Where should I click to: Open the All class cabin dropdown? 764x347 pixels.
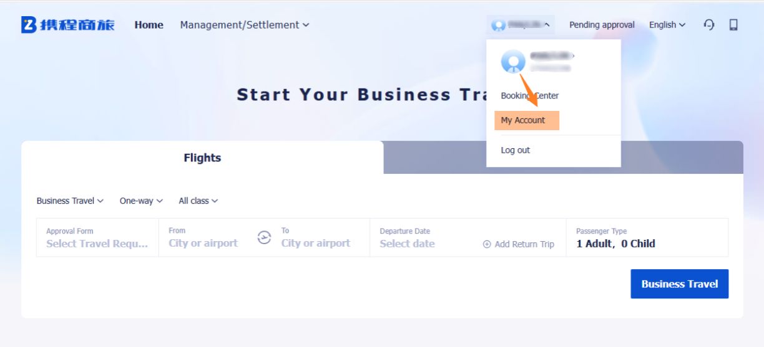click(198, 201)
